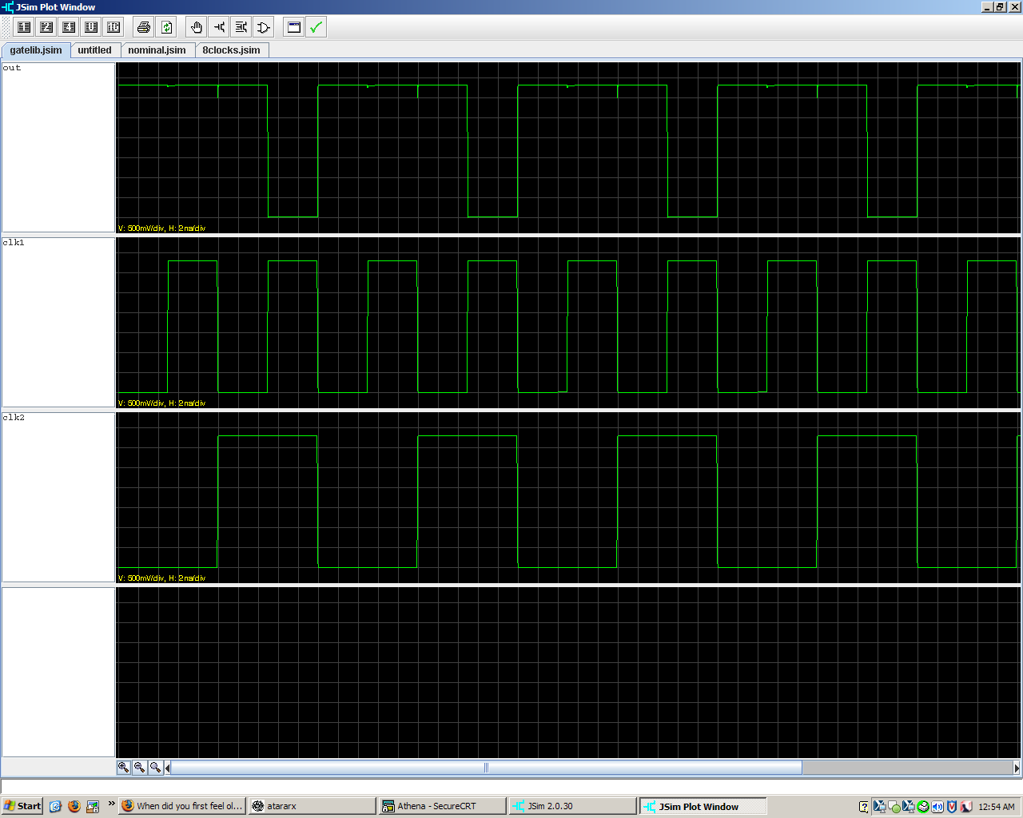The height and width of the screenshot is (818, 1023).
Task: Click the window icon in the toolbar
Action: pos(293,27)
